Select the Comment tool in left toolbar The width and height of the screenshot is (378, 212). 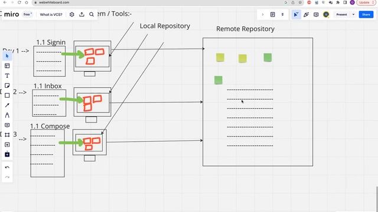click(7, 125)
